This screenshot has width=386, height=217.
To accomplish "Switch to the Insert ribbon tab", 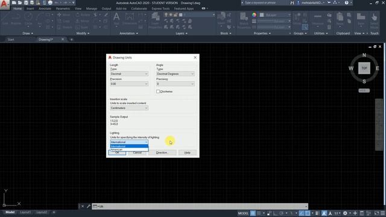I will point(30,8).
